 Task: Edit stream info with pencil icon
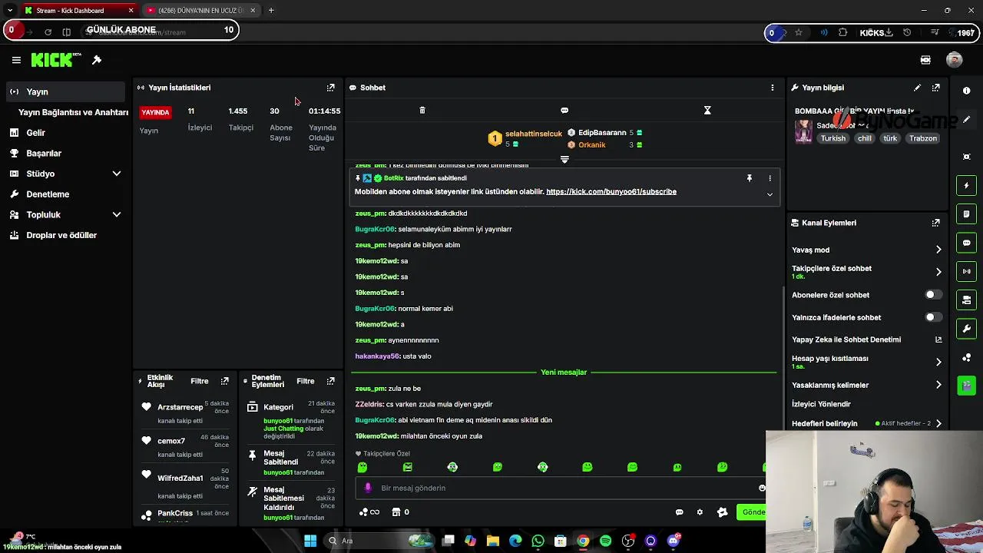pyautogui.click(x=917, y=88)
